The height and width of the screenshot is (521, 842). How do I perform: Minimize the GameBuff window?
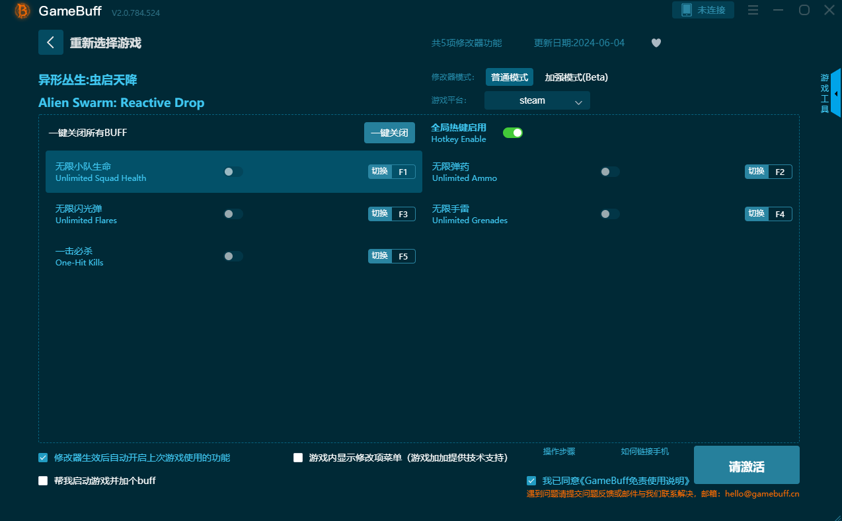(779, 10)
